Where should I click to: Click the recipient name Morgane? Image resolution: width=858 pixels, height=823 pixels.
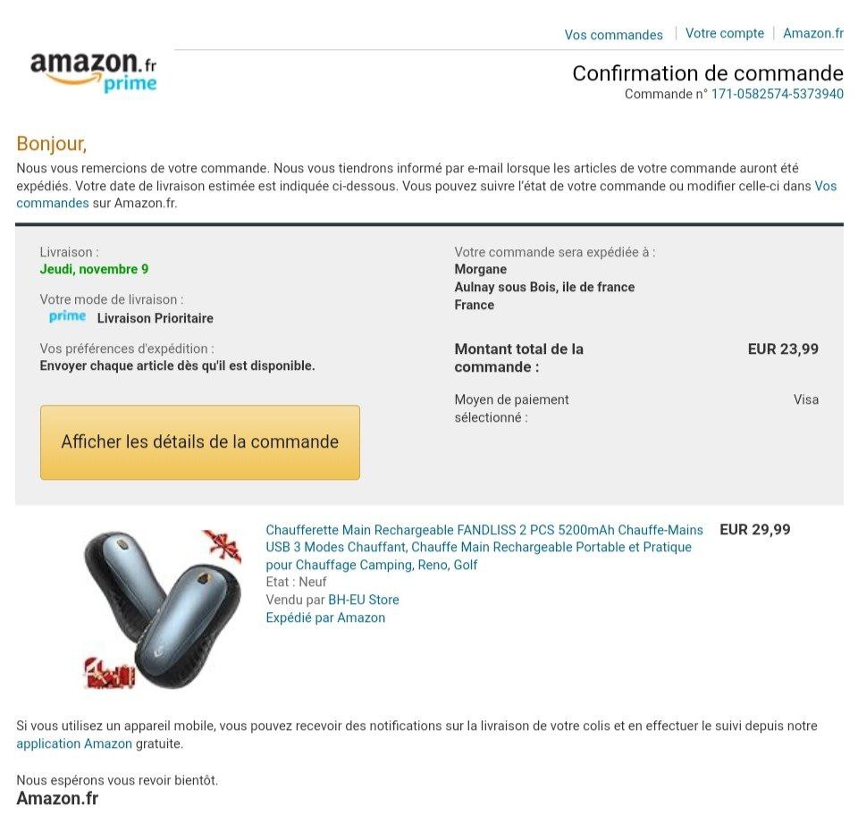pos(480,269)
